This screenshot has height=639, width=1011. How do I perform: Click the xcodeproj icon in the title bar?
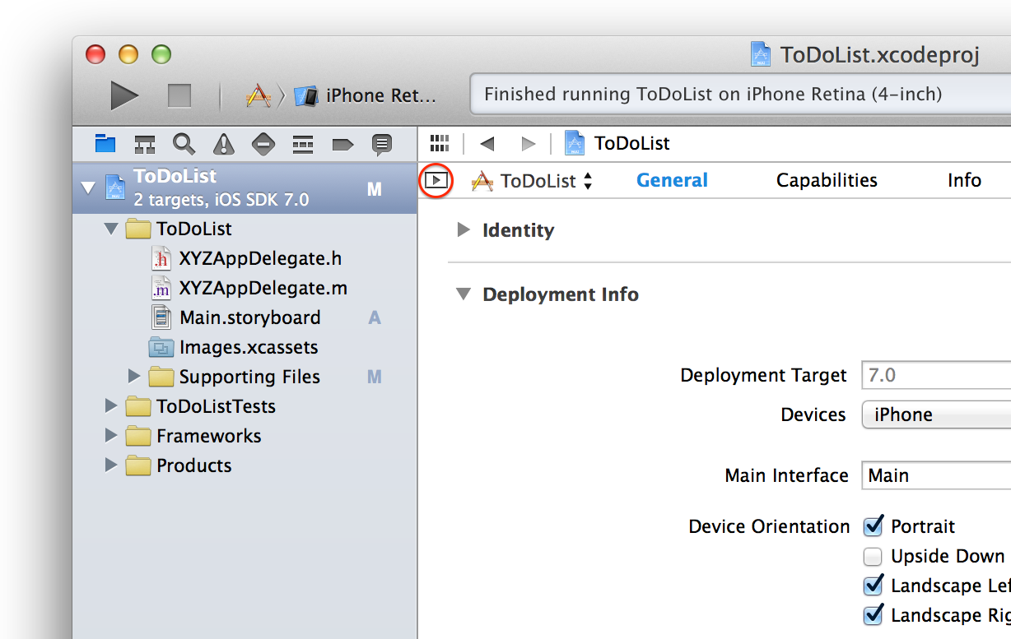coord(762,55)
